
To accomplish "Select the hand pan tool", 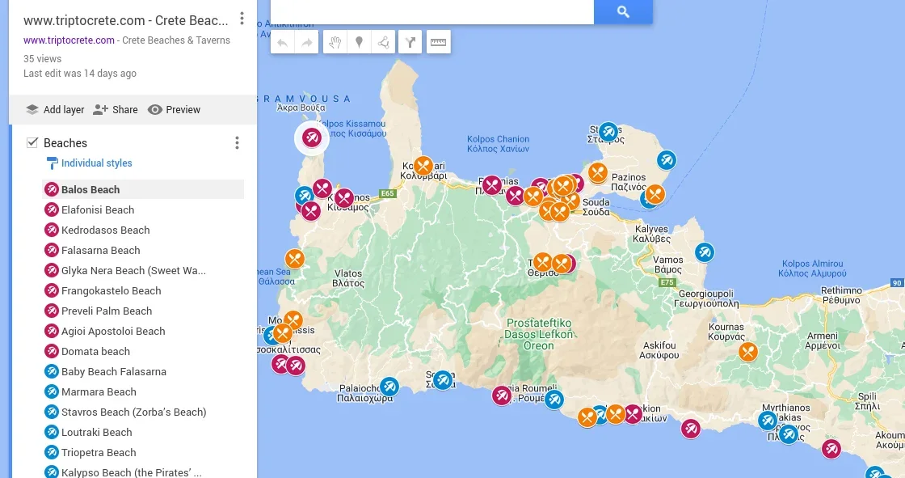I will tap(335, 42).
